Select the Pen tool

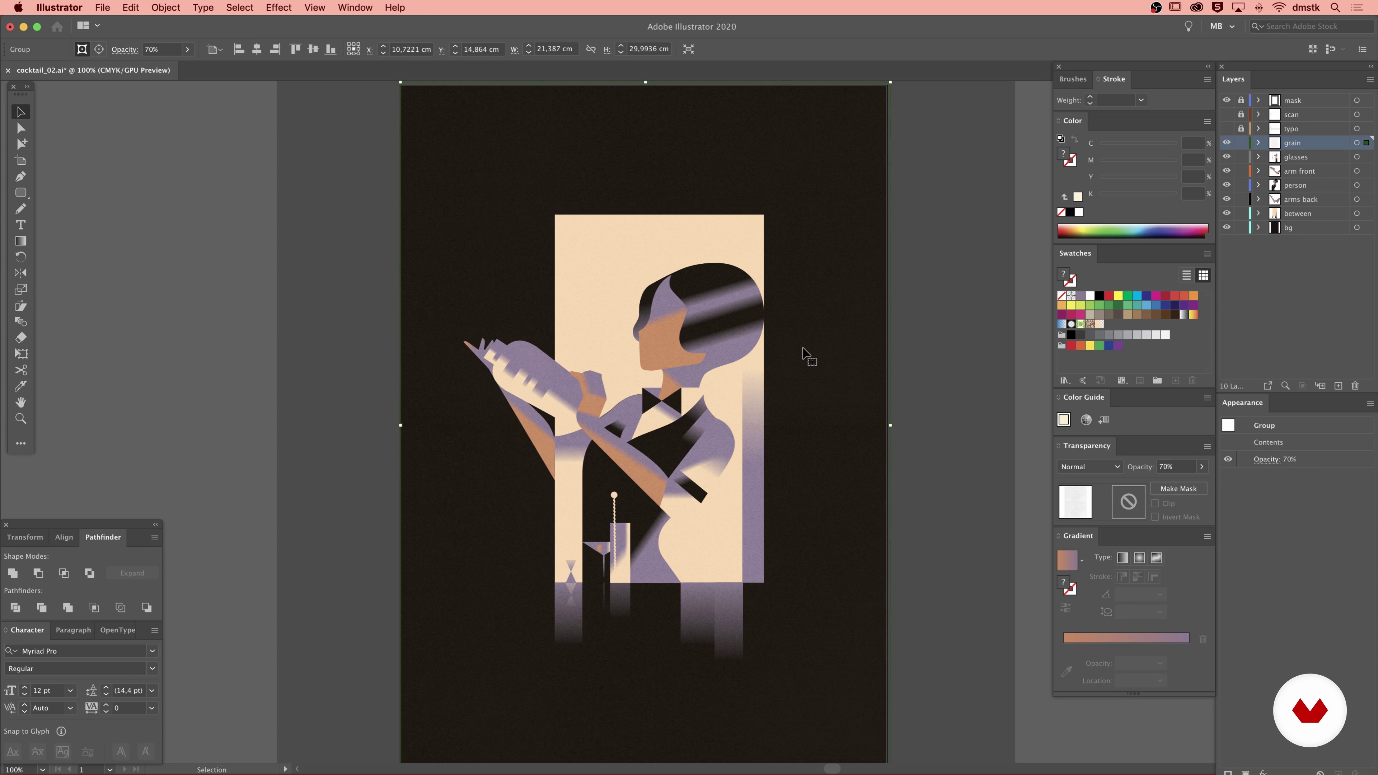21,177
